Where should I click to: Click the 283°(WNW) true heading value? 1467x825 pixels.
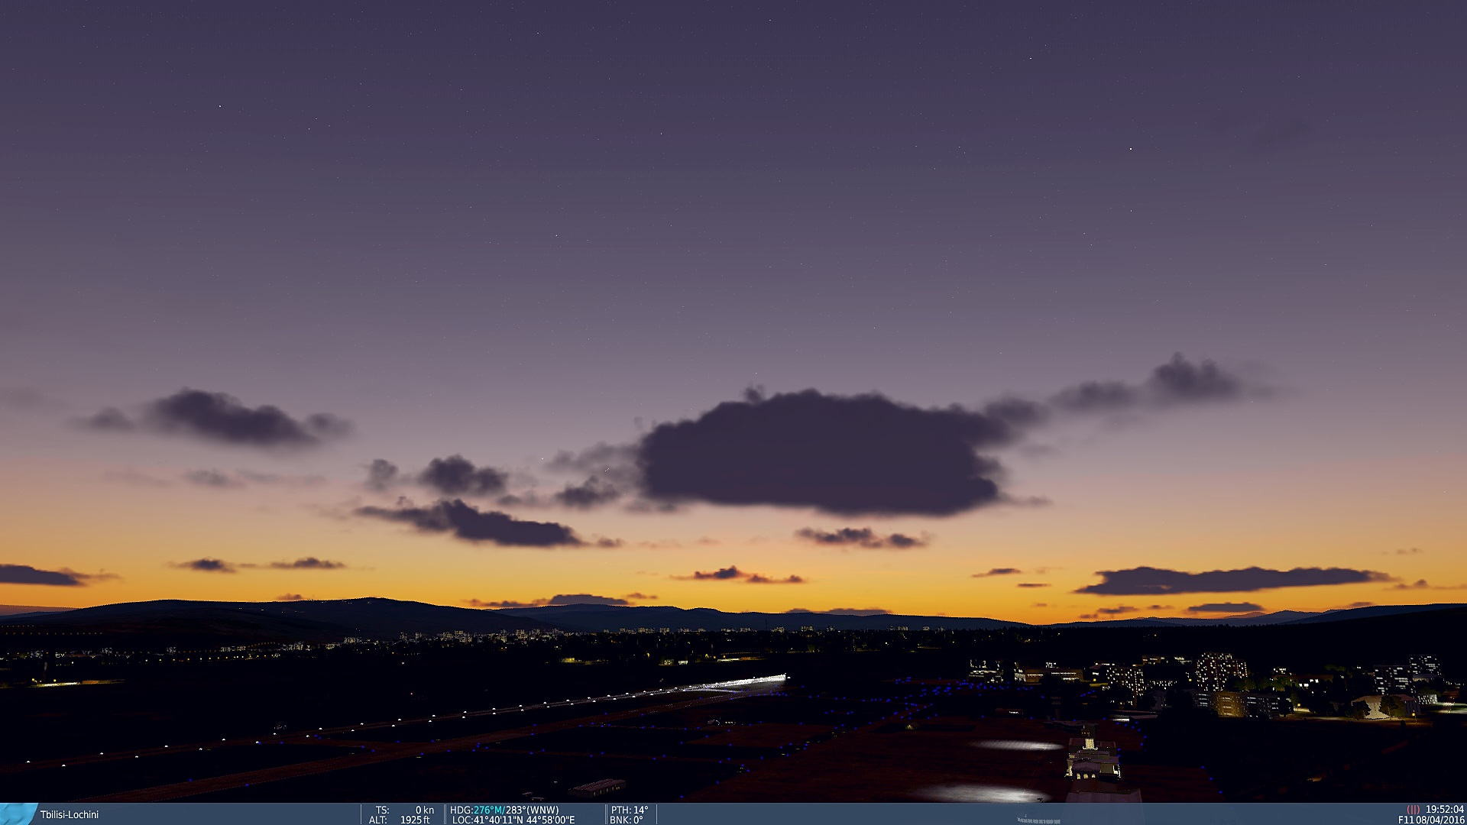point(532,810)
